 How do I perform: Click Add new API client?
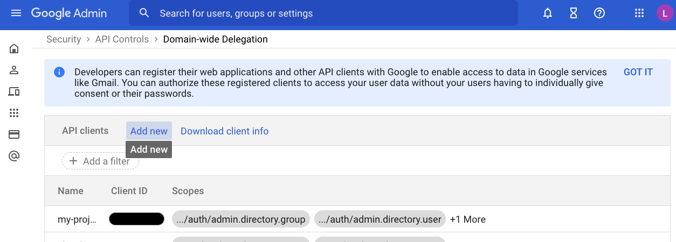pos(149,131)
